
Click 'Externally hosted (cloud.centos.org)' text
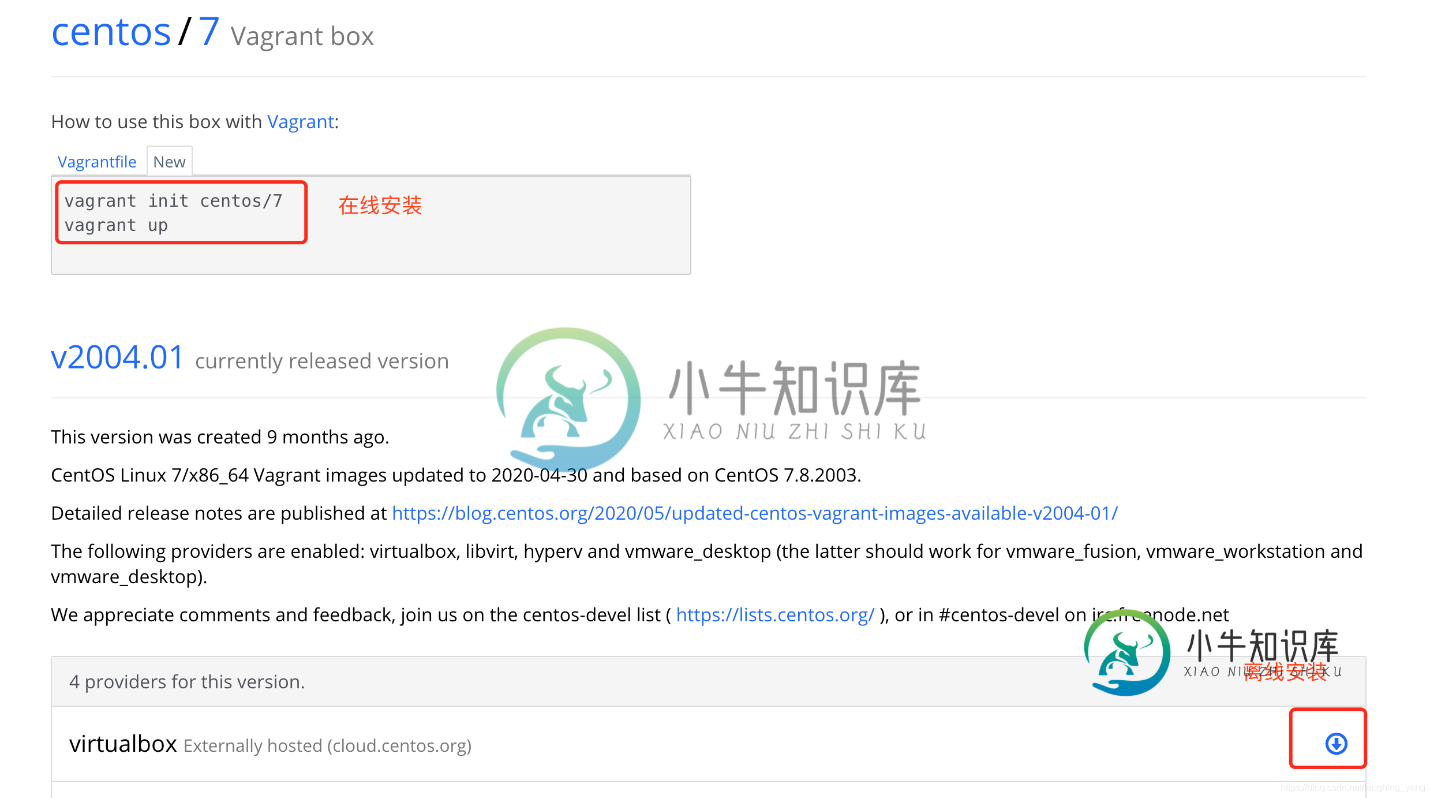pos(328,745)
